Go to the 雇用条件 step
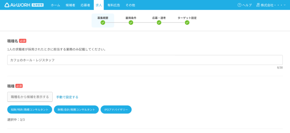The image size is (290, 133). 131,20
